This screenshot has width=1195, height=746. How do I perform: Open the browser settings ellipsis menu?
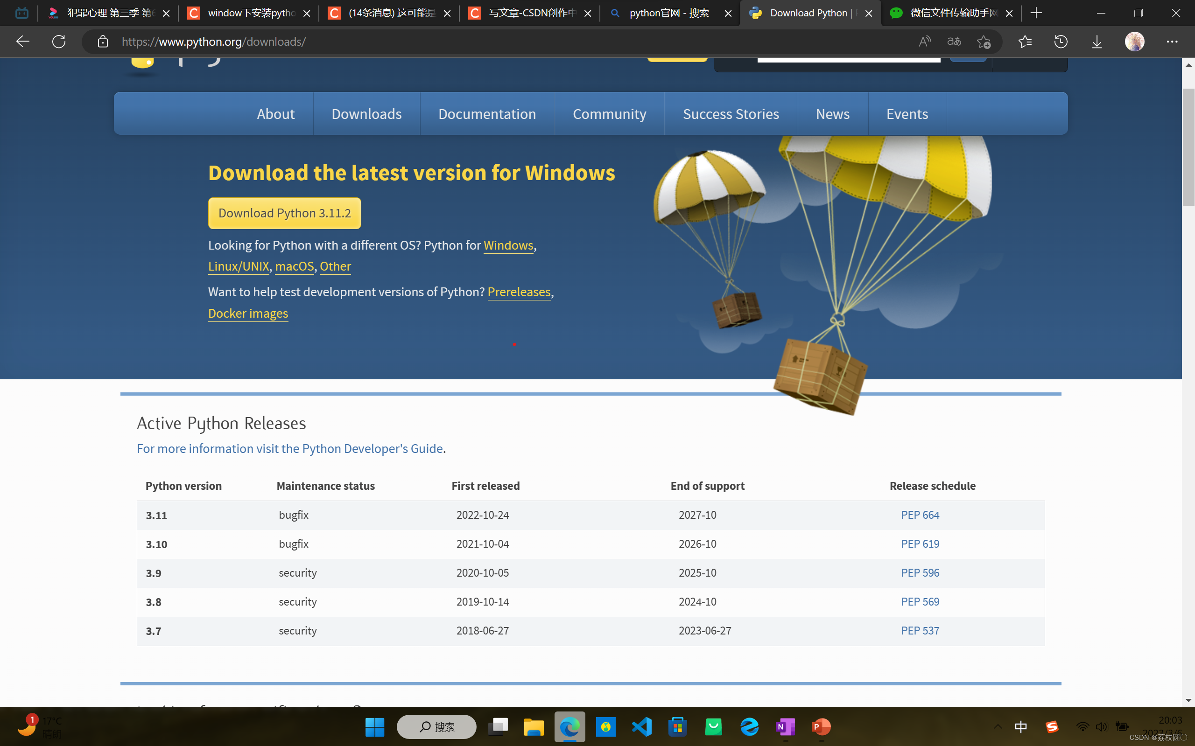pyautogui.click(x=1172, y=42)
